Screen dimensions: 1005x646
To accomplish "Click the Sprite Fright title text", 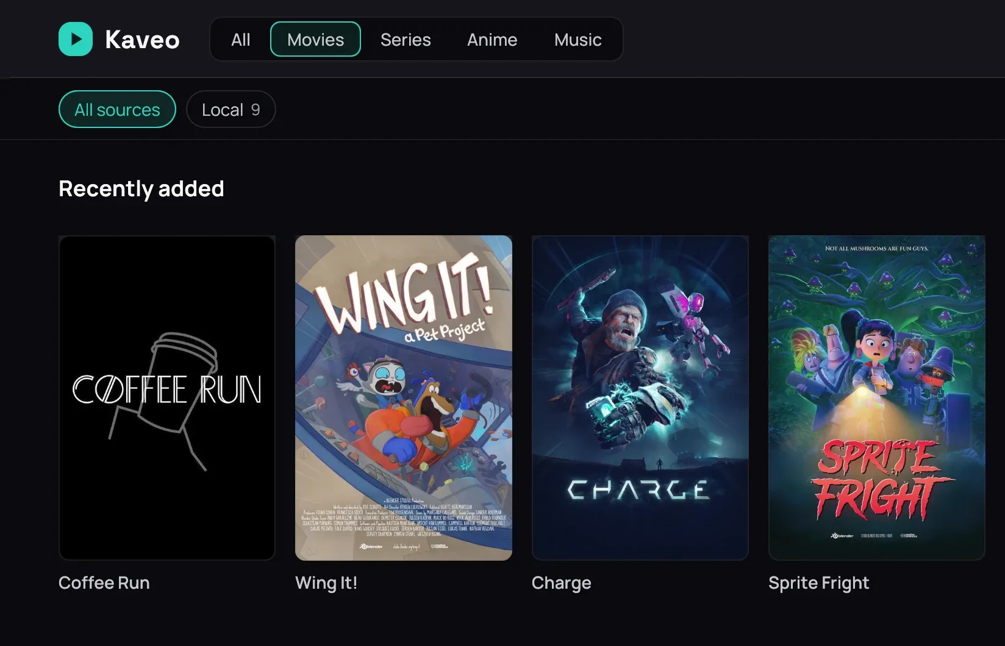I will click(x=819, y=583).
